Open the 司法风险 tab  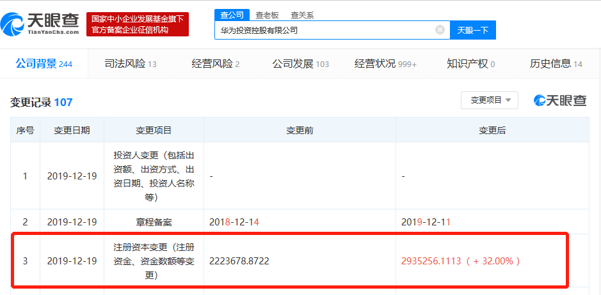[x=131, y=64]
